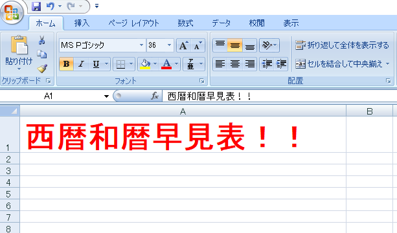Select all cells with corner button
Screen dimensions: 397x233
pyautogui.click(x=10, y=111)
